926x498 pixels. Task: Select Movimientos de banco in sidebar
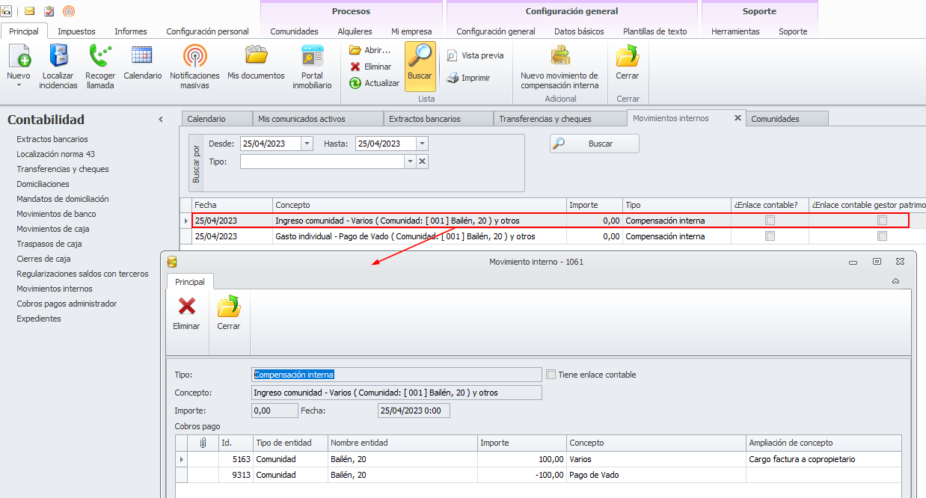pos(56,214)
